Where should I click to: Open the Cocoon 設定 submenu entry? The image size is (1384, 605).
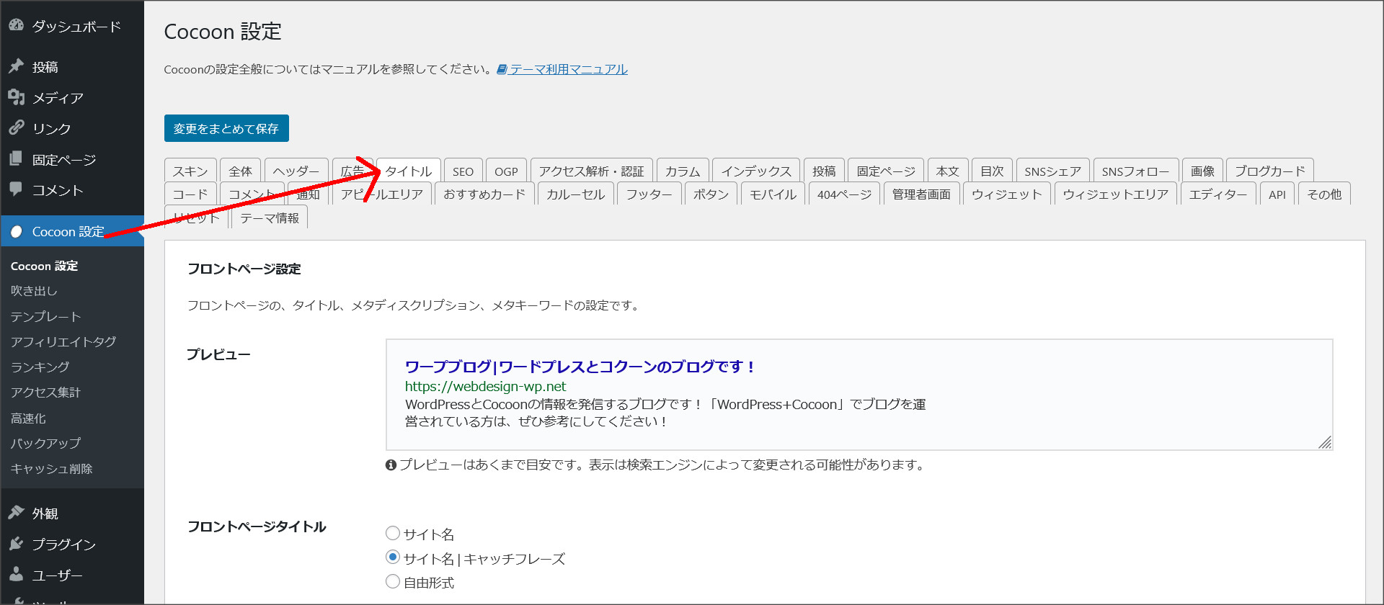[44, 266]
